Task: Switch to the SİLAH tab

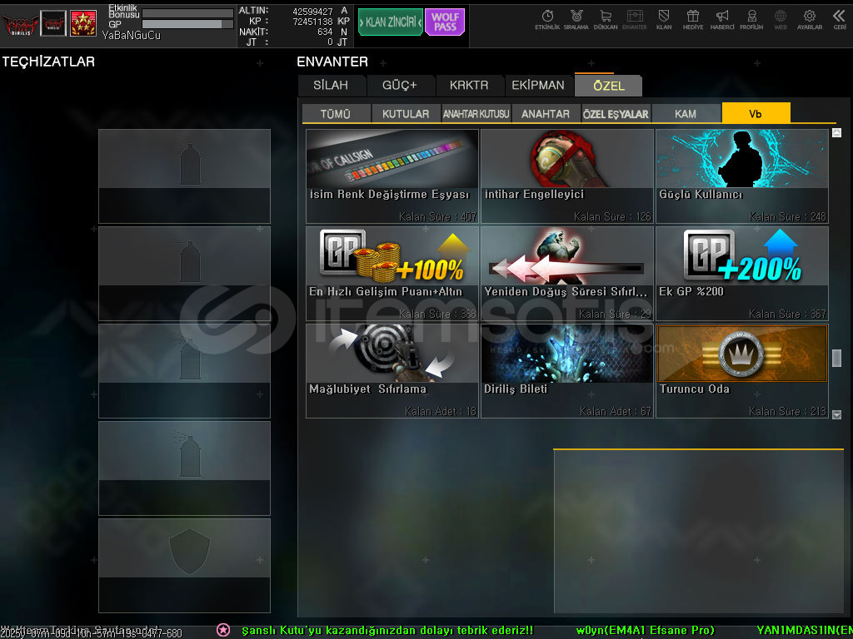Action: pos(331,86)
